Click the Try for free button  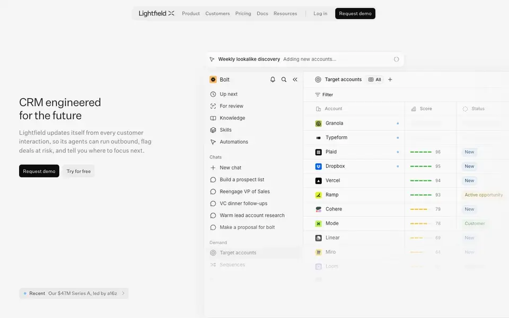click(x=78, y=171)
